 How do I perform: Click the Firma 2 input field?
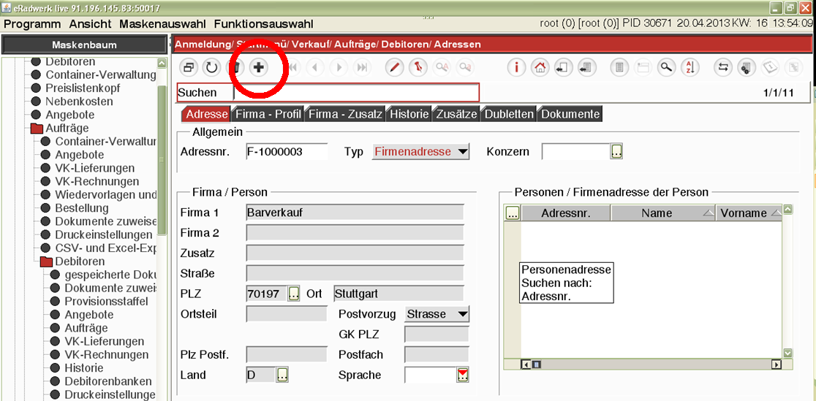tap(355, 232)
